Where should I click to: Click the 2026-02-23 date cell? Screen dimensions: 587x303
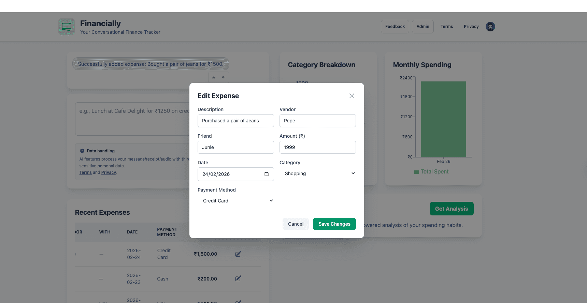[x=134, y=279]
